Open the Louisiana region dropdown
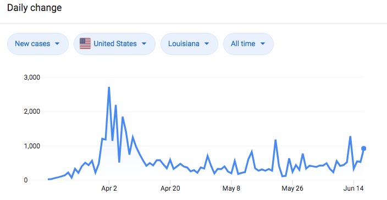Viewport: 387px width, 200px height. point(189,44)
